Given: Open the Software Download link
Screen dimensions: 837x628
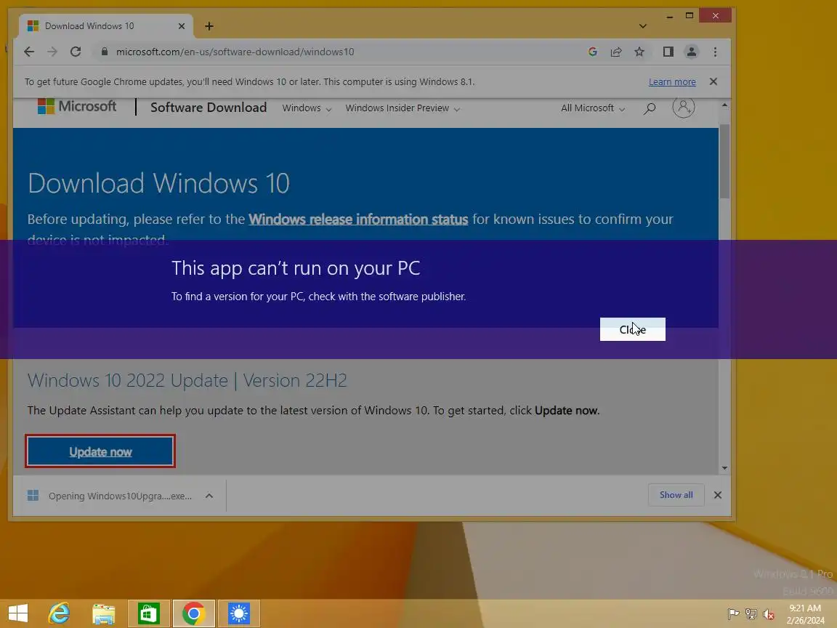Looking at the screenshot, I should click(x=209, y=108).
